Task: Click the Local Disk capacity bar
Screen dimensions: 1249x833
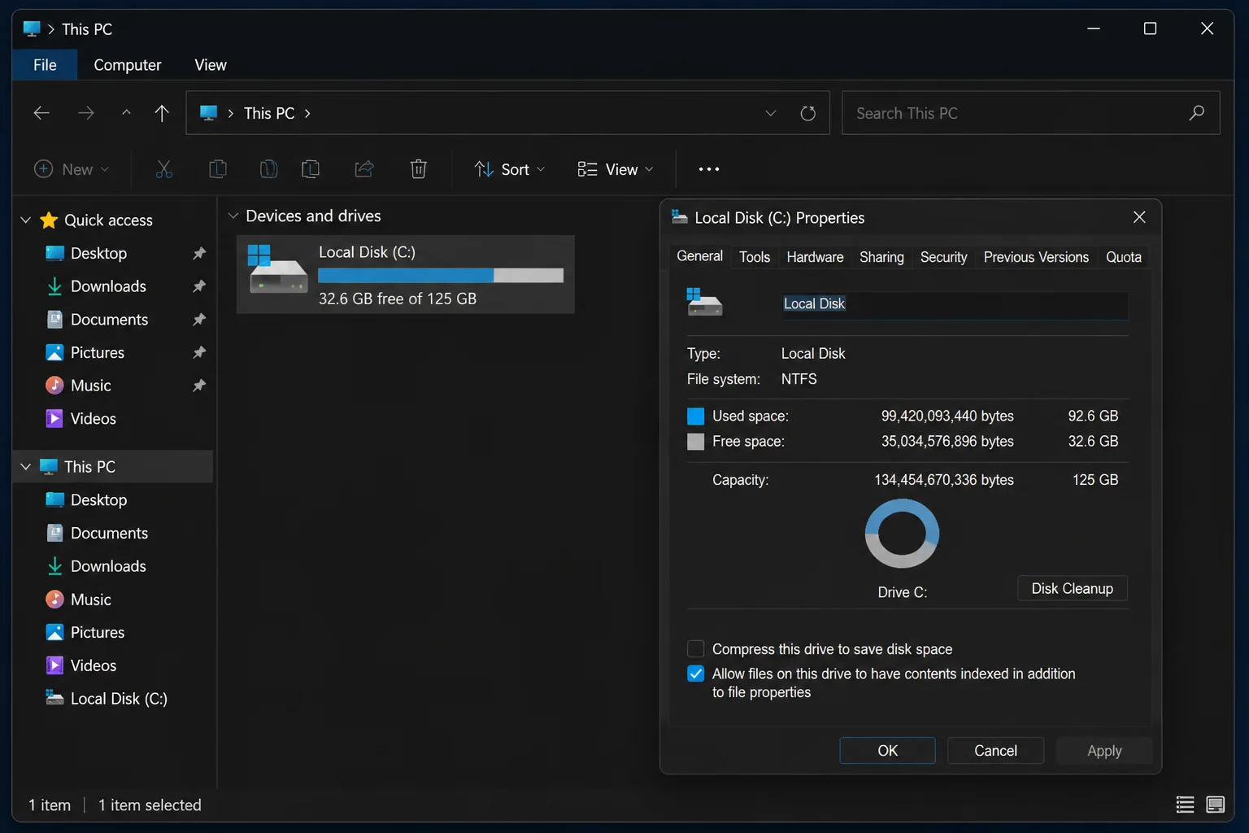Action: click(441, 275)
